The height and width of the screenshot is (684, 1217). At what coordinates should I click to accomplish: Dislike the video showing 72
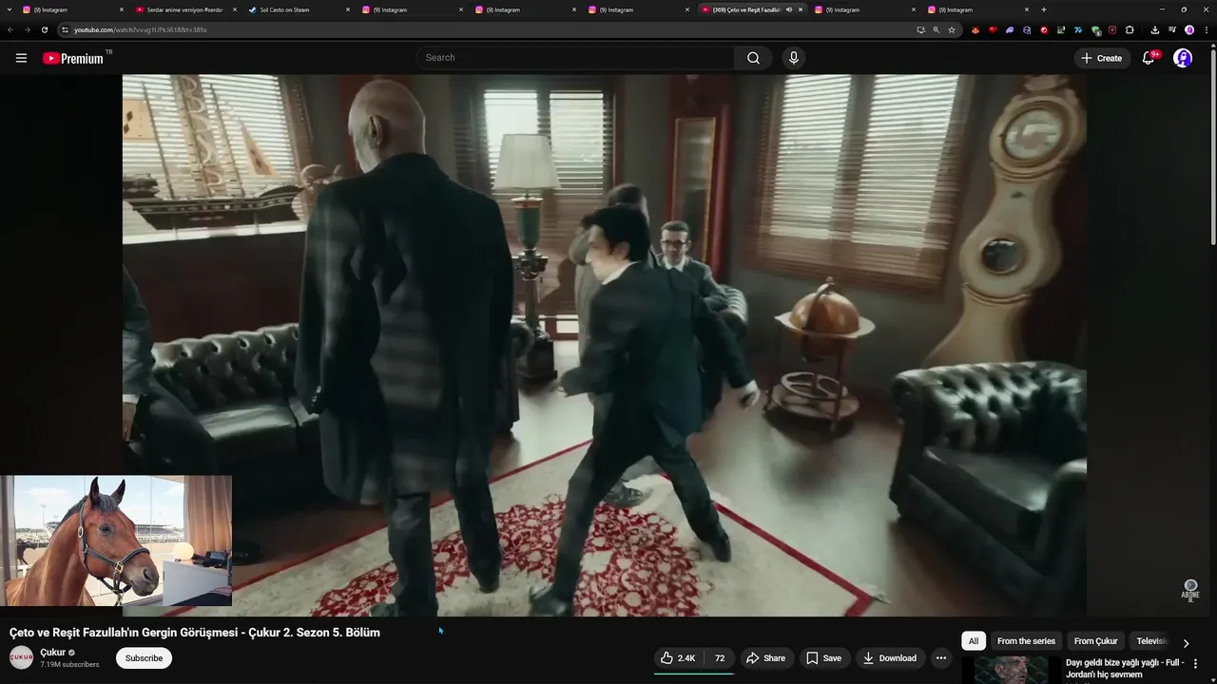coord(720,658)
